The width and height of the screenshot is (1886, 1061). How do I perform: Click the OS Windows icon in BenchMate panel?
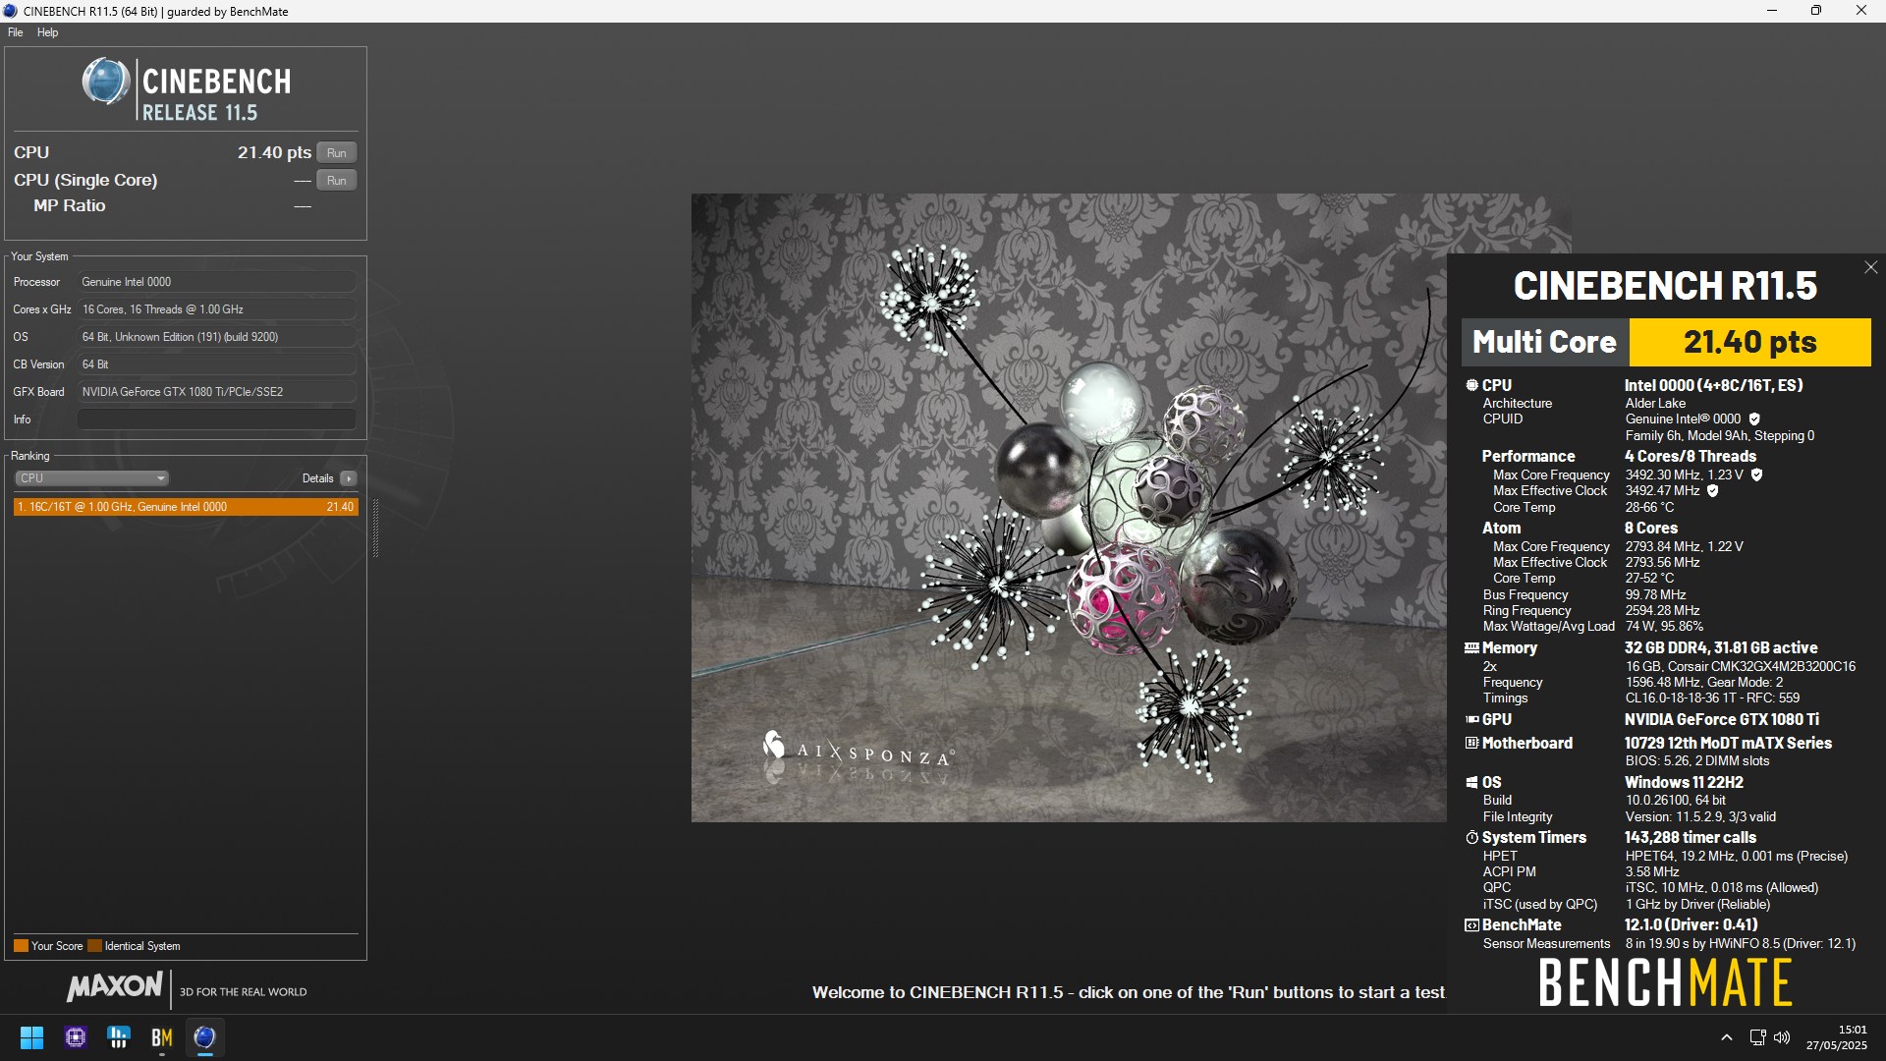point(1471,783)
